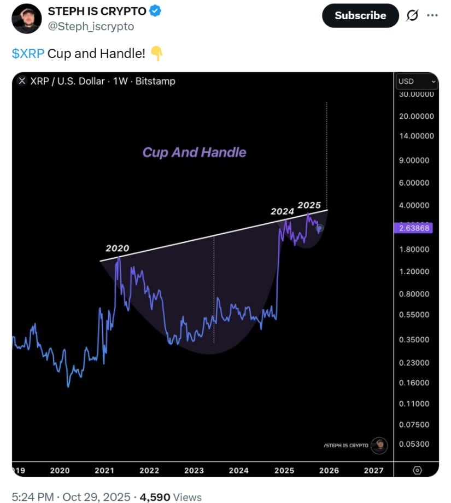The width and height of the screenshot is (451, 503).
Task: Open the $XRP cashtag link
Action: point(28,54)
